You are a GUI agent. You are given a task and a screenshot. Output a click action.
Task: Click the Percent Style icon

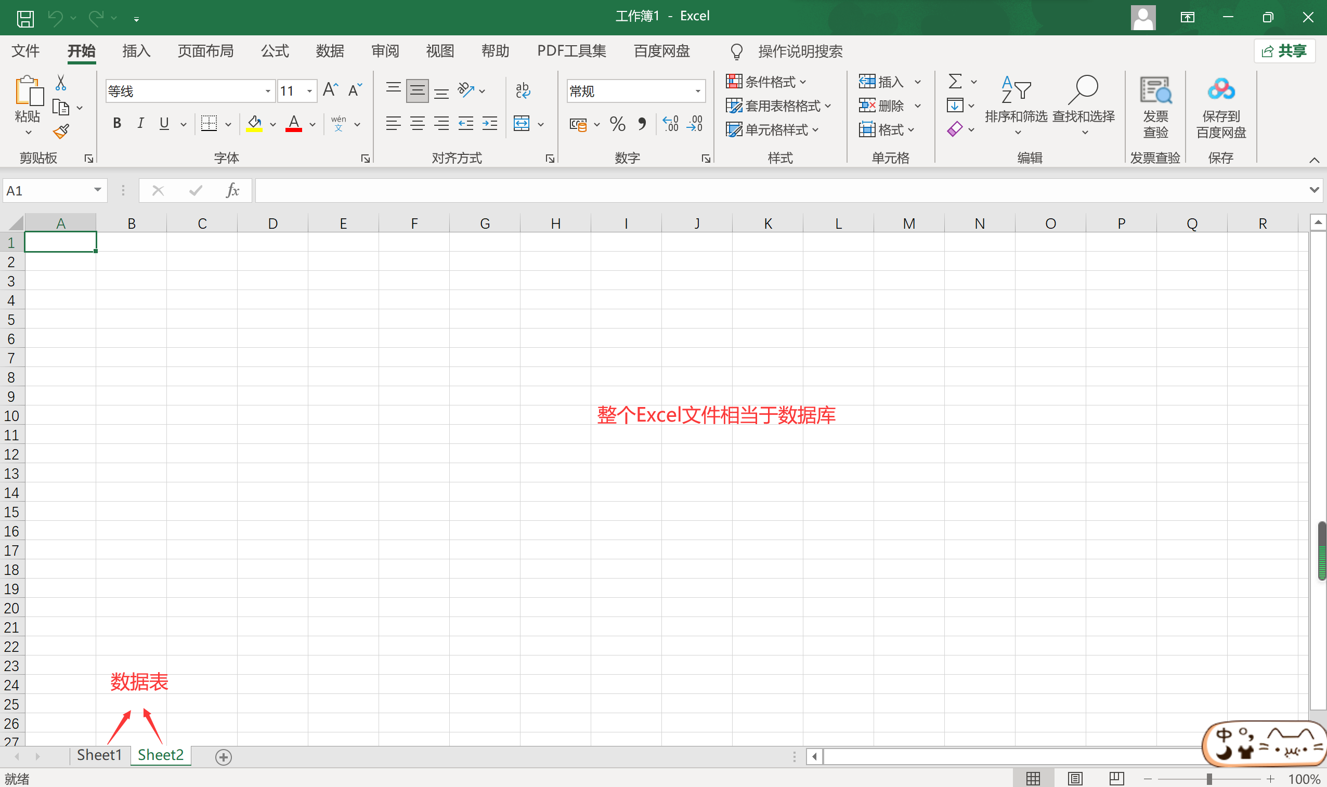617,124
